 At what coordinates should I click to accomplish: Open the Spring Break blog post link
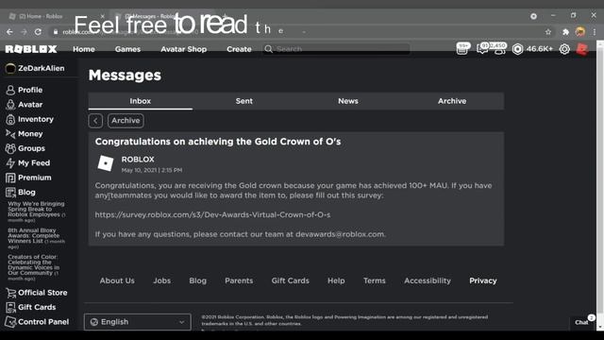click(37, 212)
